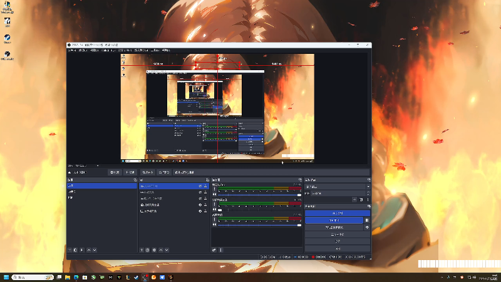
Task: Hide the fourth source via eye icon
Action: [x=200, y=205]
